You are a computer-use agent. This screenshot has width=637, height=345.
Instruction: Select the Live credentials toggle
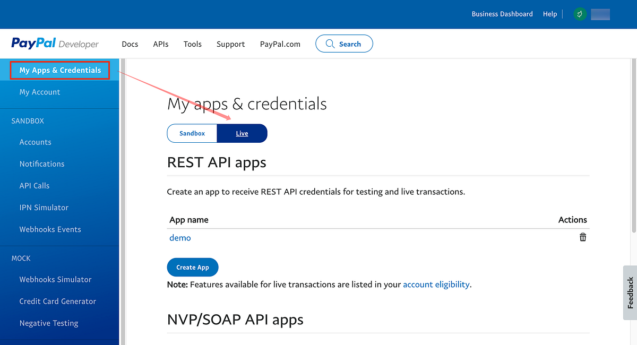point(242,133)
